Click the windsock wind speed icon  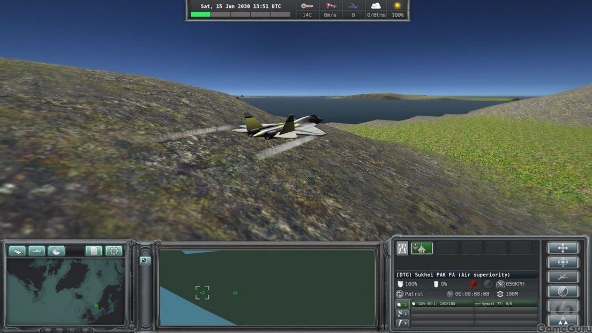tap(331, 6)
